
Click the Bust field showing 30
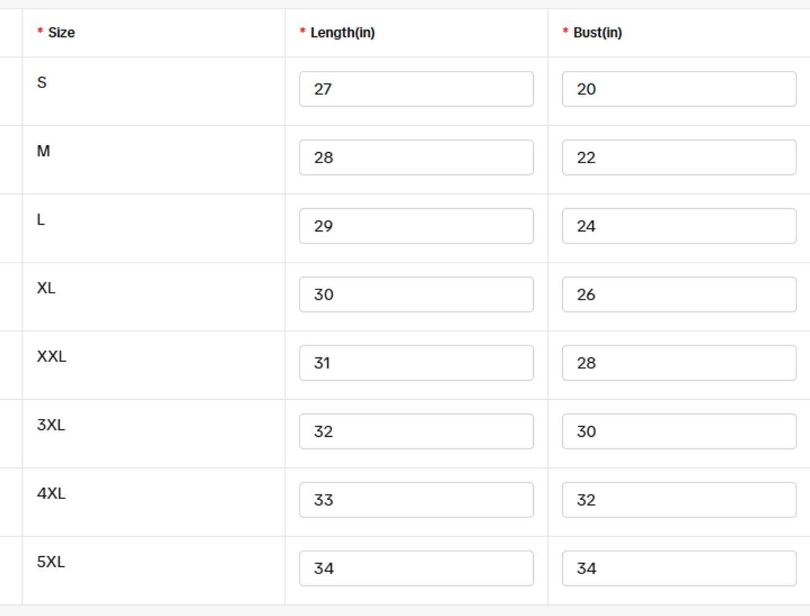click(679, 431)
